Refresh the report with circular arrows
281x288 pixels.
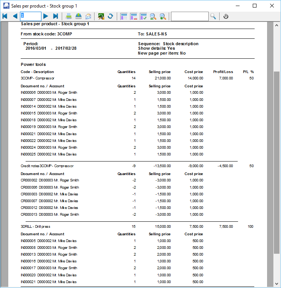pos(110,16)
